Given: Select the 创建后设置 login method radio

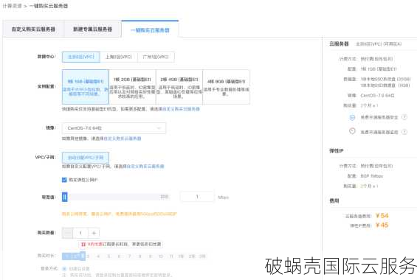Looking at the screenshot, I should [x=64, y=269].
